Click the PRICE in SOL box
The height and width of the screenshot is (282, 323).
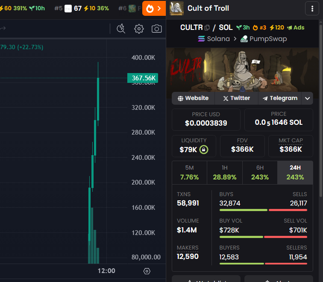coord(279,120)
